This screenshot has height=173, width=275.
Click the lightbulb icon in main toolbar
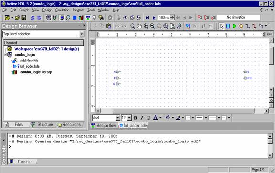coord(95,18)
